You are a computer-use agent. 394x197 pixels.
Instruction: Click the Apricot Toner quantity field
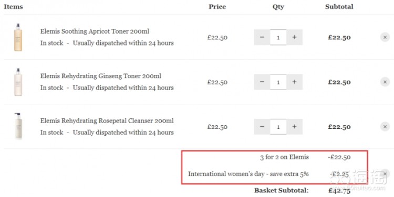(278, 37)
